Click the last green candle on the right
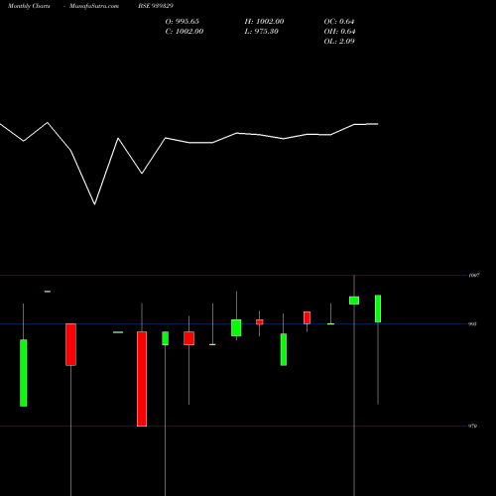Image resolution: width=496 pixels, height=496 pixels. click(378, 309)
